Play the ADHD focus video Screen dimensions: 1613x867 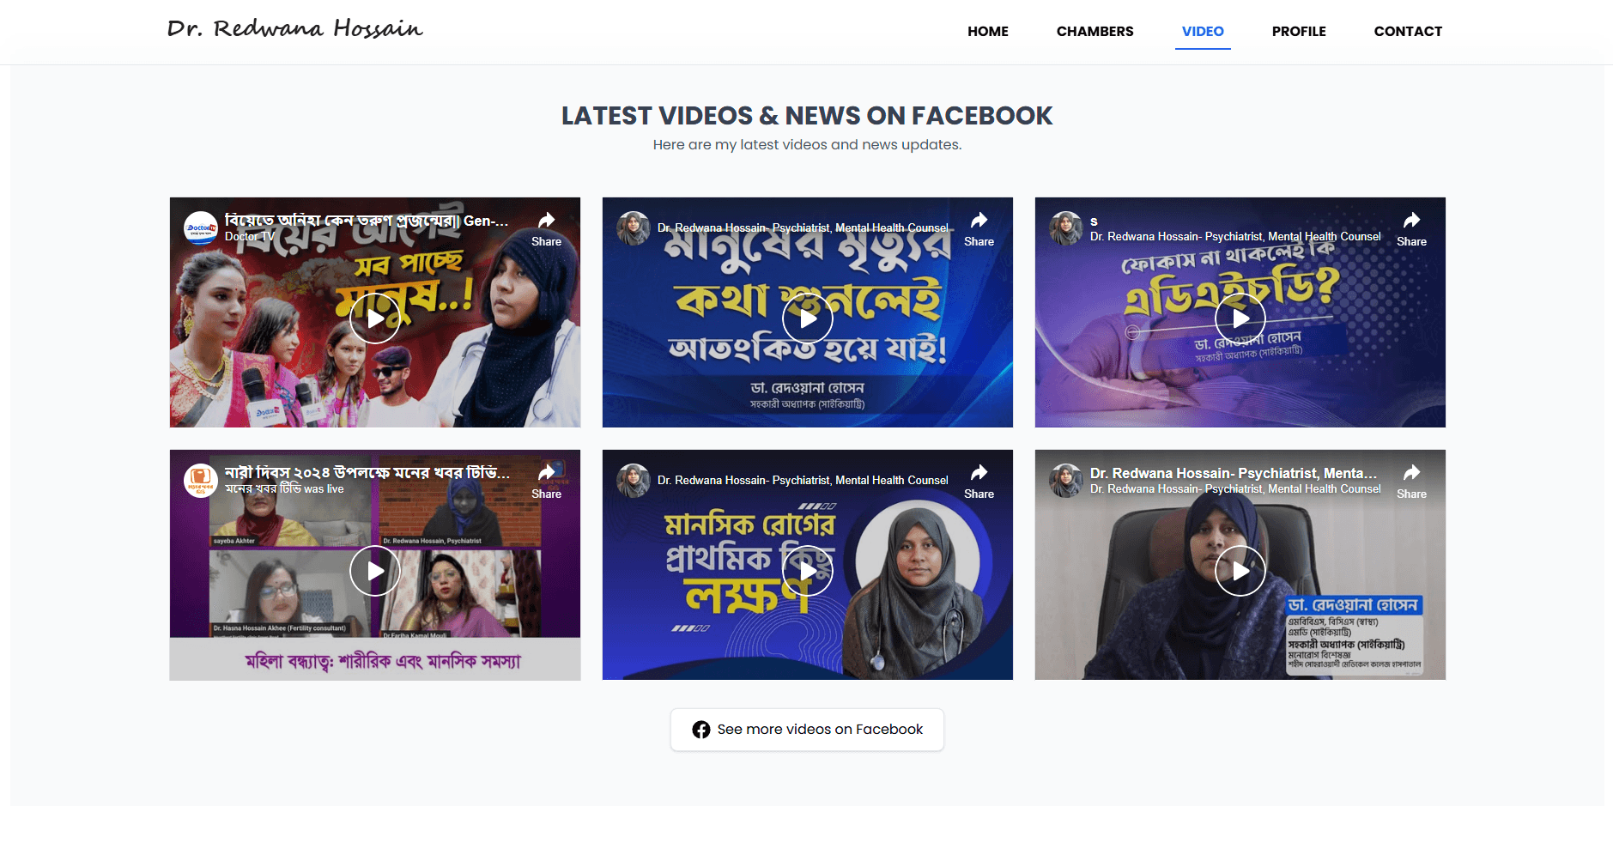1240,318
